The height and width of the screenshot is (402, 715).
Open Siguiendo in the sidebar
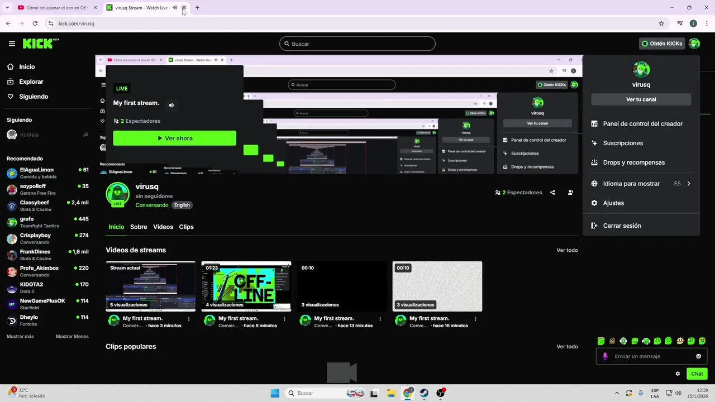pyautogui.click(x=34, y=97)
